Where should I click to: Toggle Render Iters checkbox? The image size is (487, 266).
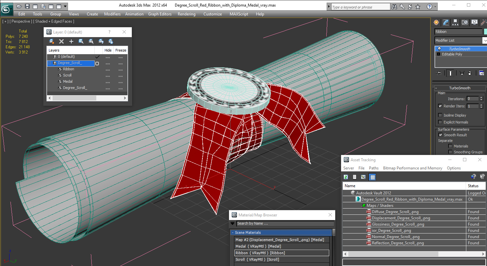coord(440,106)
